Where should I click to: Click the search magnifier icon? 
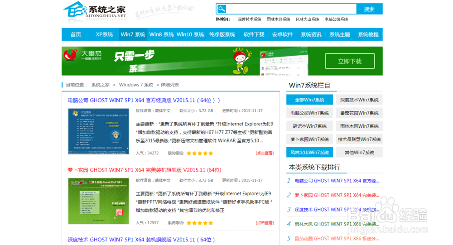pos(222,9)
